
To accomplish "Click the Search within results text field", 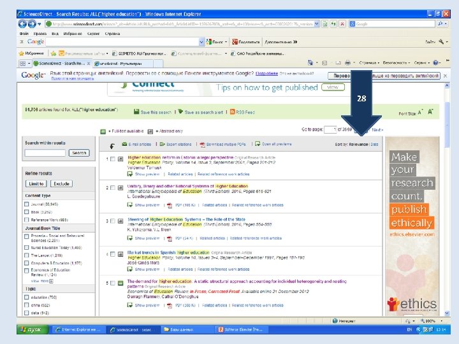I will pyautogui.click(x=45, y=153).
